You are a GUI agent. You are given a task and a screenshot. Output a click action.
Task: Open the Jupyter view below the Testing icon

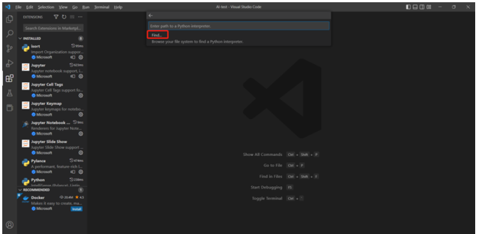(x=10, y=107)
